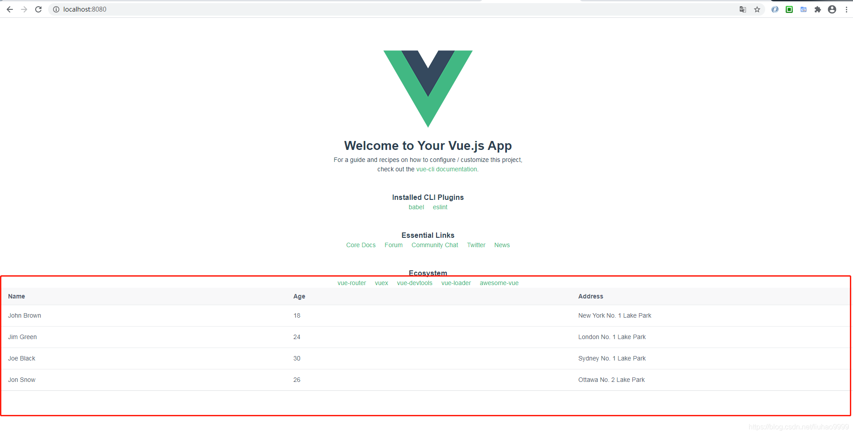Click the browser forward arrow
This screenshot has height=435, width=853.
pyautogui.click(x=24, y=9)
